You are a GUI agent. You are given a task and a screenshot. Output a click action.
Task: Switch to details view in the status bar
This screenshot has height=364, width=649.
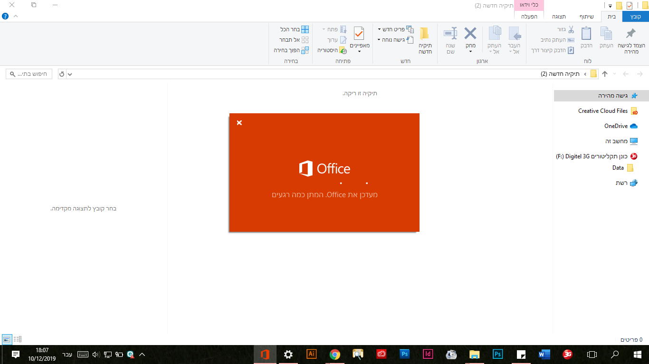click(x=18, y=339)
